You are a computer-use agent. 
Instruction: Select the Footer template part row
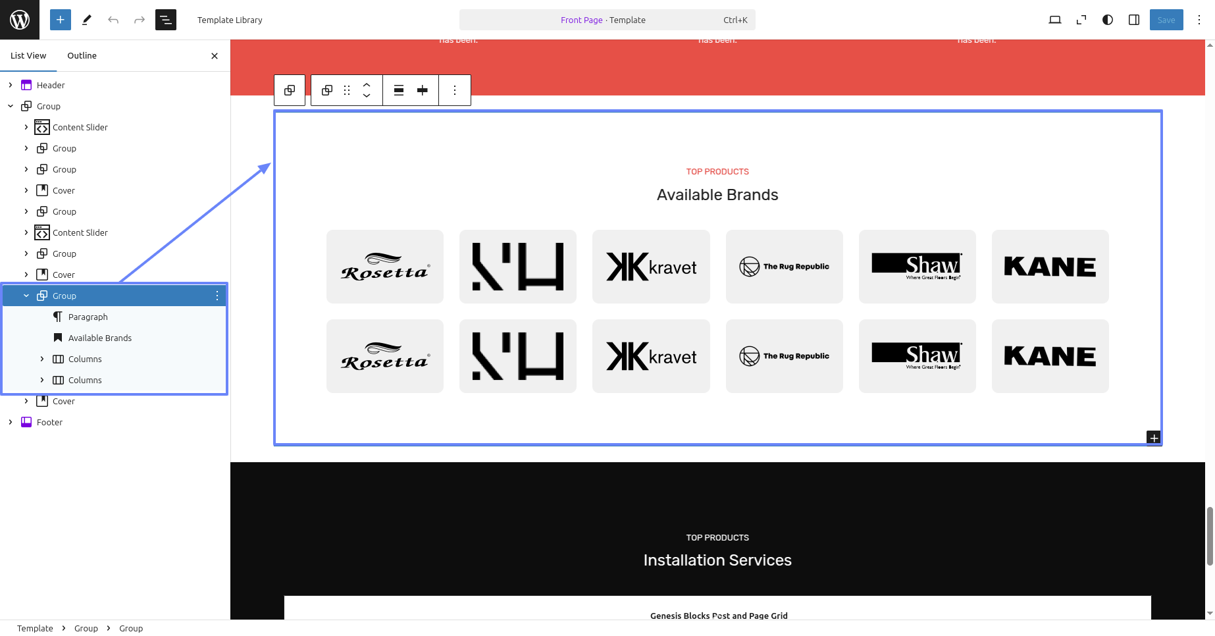115,422
